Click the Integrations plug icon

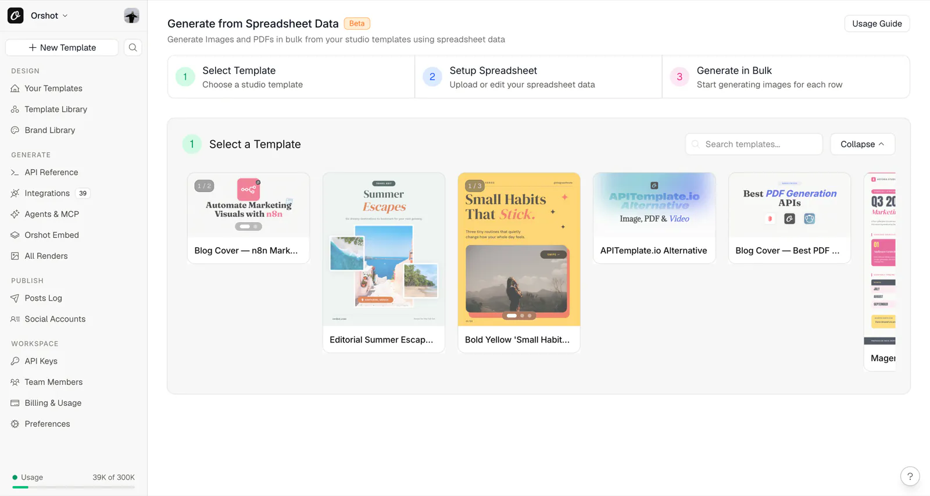[x=15, y=193]
